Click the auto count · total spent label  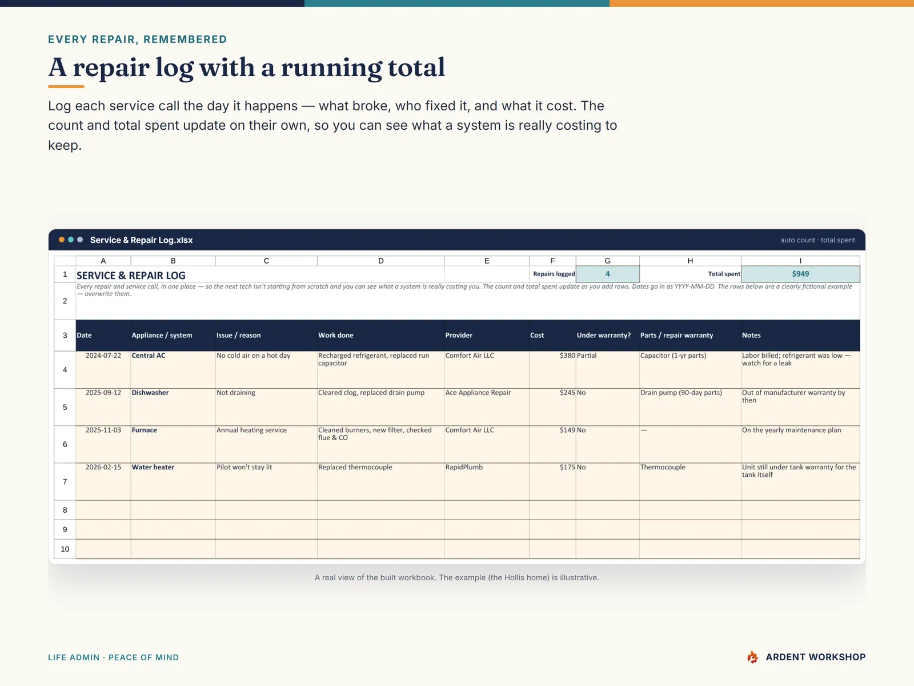coord(817,240)
